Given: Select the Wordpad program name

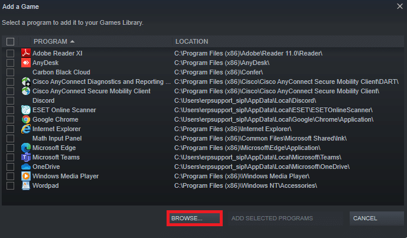Looking at the screenshot, I should tap(45, 185).
